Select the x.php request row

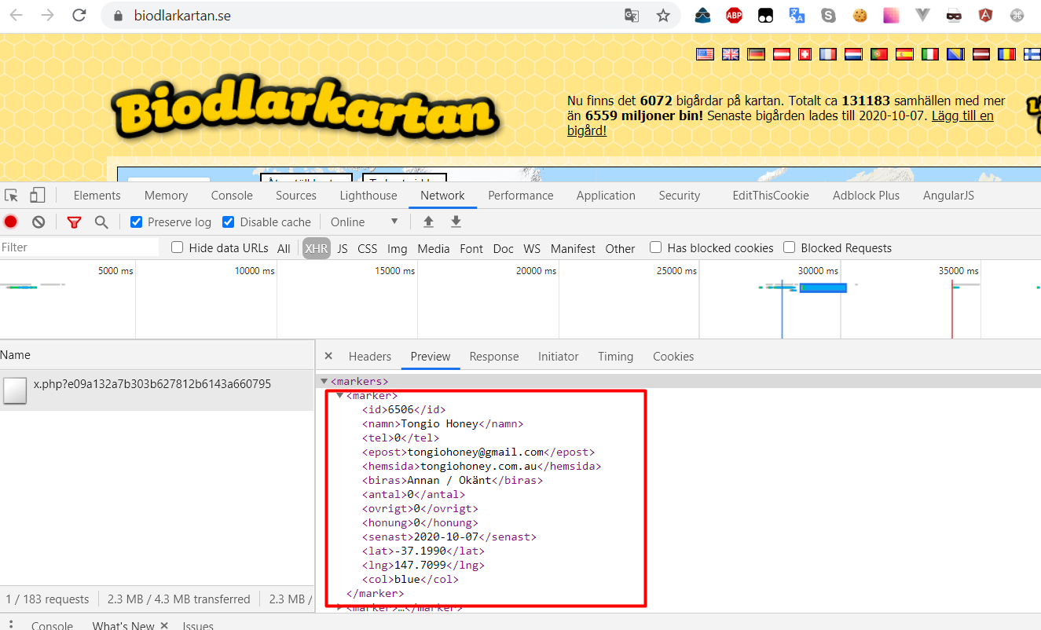point(157,390)
